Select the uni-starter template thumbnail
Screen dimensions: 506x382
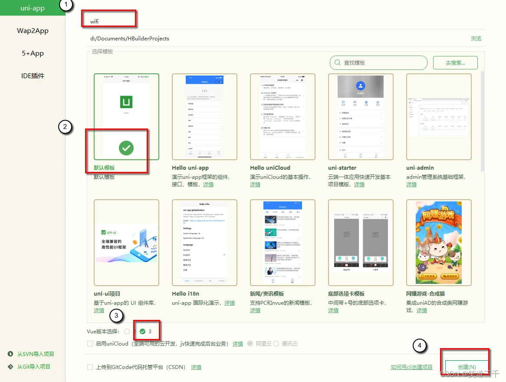361,117
